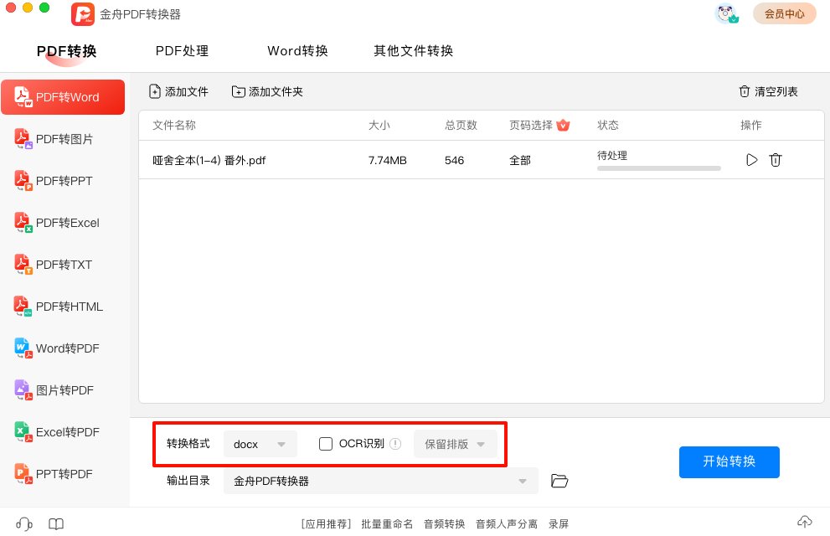Open the 保留排版 dropdown

click(x=455, y=444)
